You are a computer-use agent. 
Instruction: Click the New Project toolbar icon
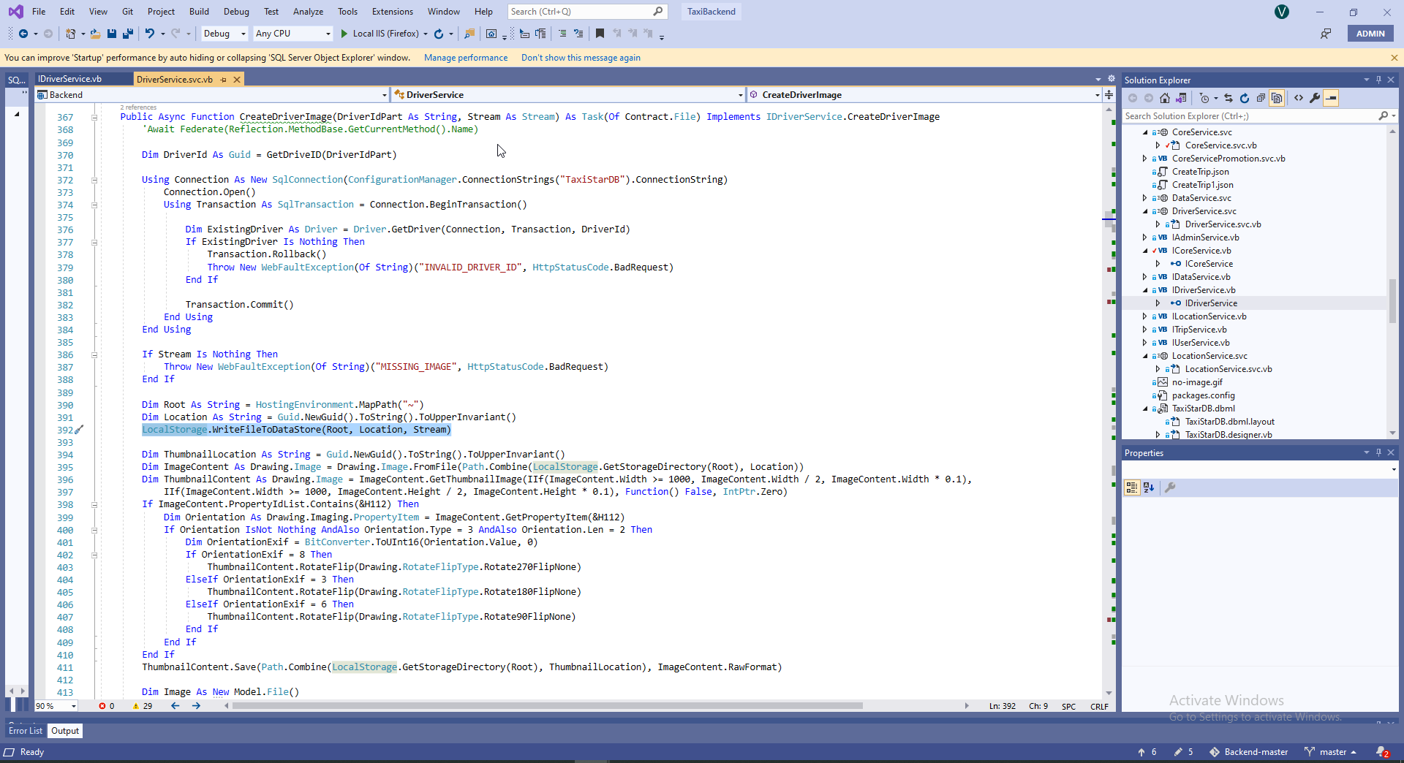pyautogui.click(x=71, y=34)
